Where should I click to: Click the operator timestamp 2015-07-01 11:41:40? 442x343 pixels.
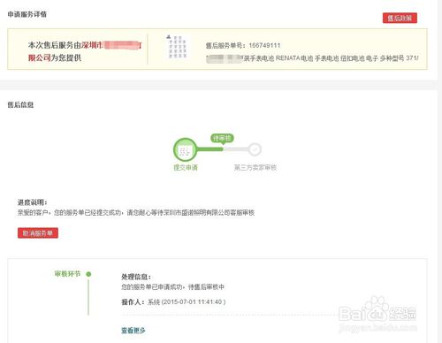point(193,302)
